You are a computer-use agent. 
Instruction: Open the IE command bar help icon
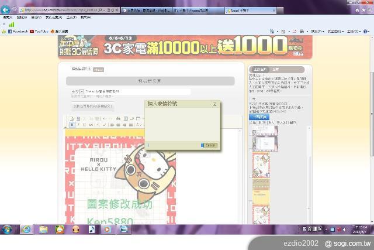pyautogui.click(x=365, y=31)
